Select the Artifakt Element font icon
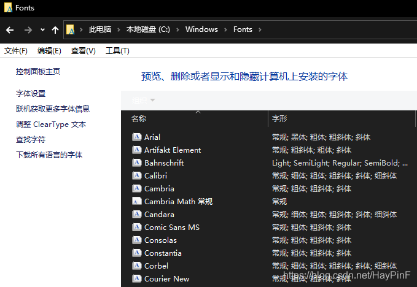Viewport: 417px width, 287px height. [x=137, y=150]
